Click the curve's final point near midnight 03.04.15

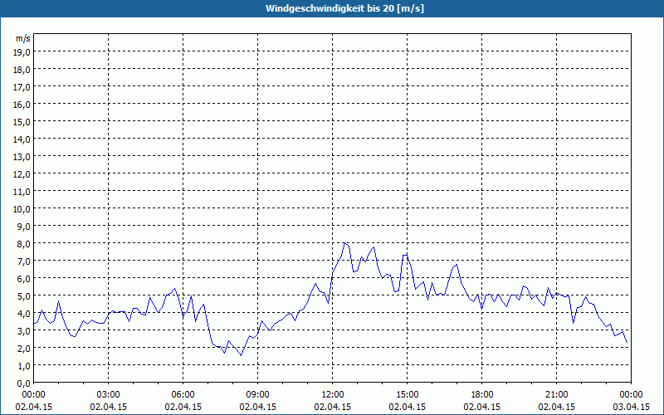(x=627, y=342)
